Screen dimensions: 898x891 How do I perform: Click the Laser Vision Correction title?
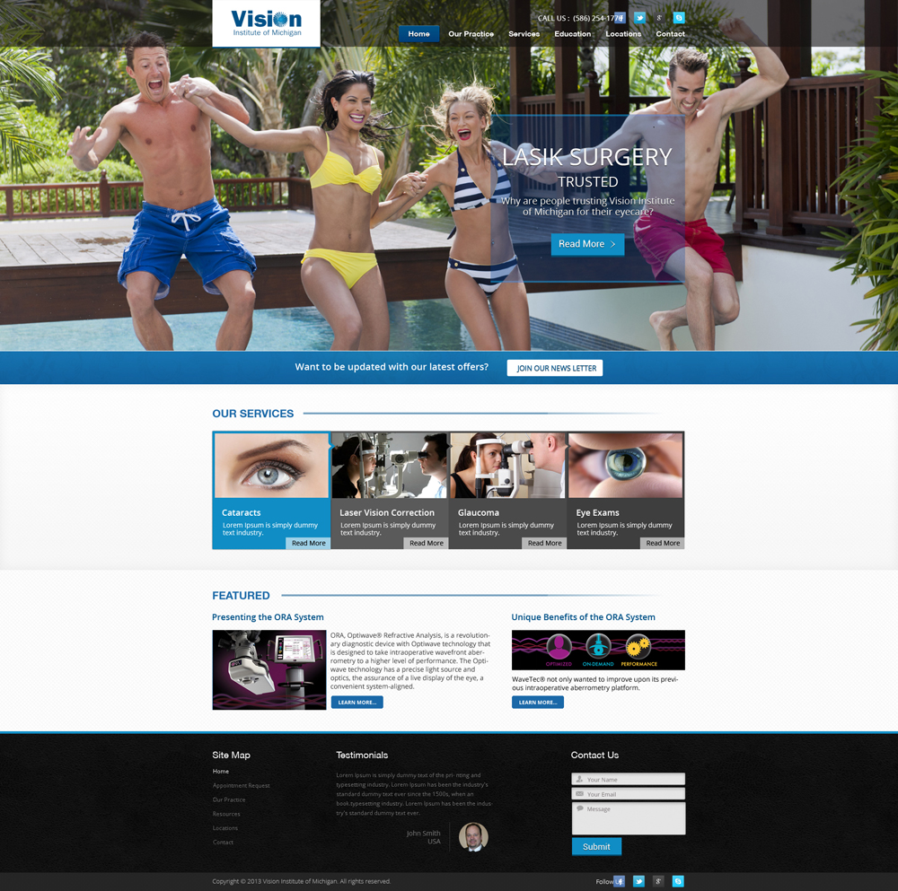pos(386,512)
